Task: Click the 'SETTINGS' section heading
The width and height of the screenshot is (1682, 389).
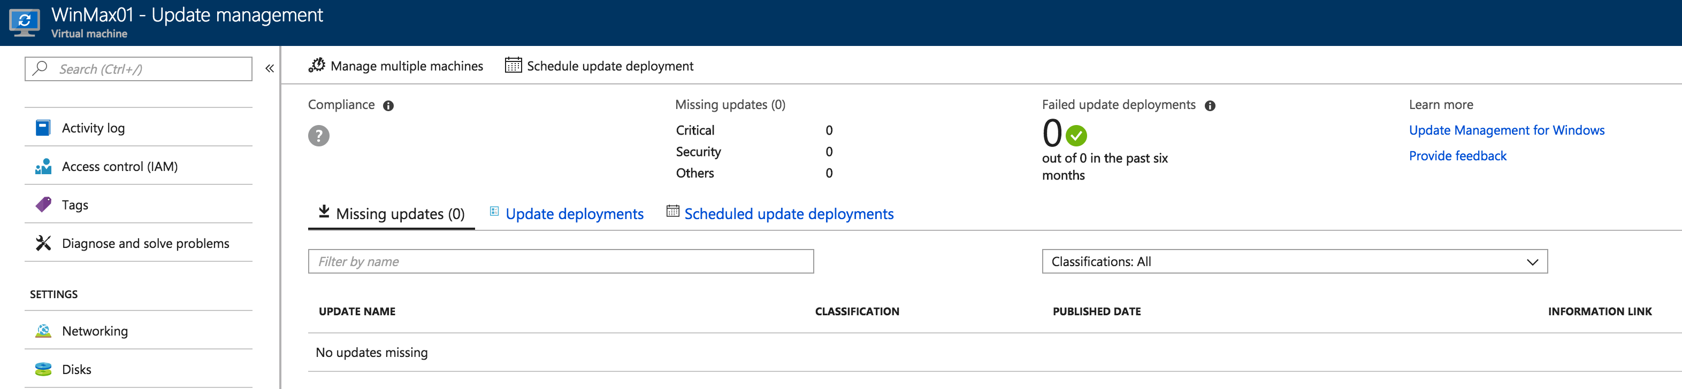Action: 53,294
